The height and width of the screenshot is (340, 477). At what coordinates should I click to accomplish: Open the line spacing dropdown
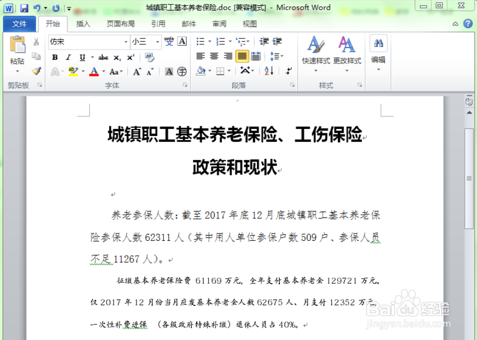[x=276, y=55]
